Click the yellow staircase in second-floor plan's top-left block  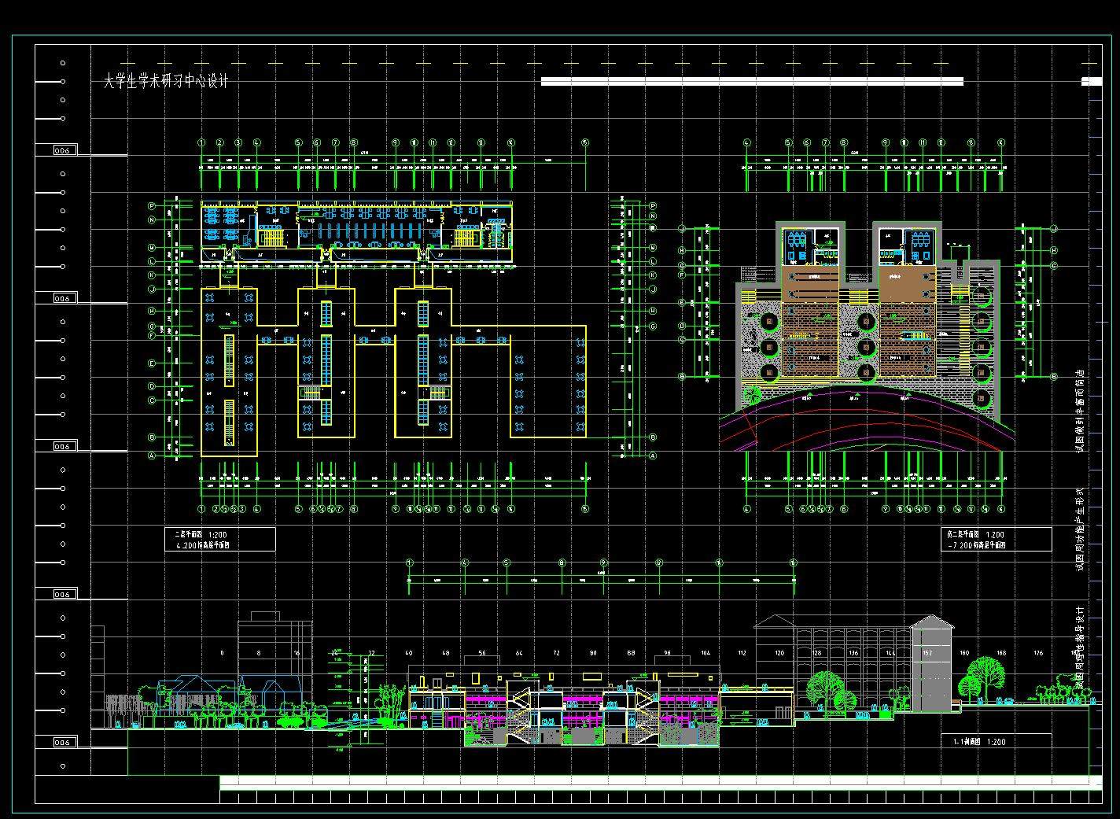coord(272,235)
